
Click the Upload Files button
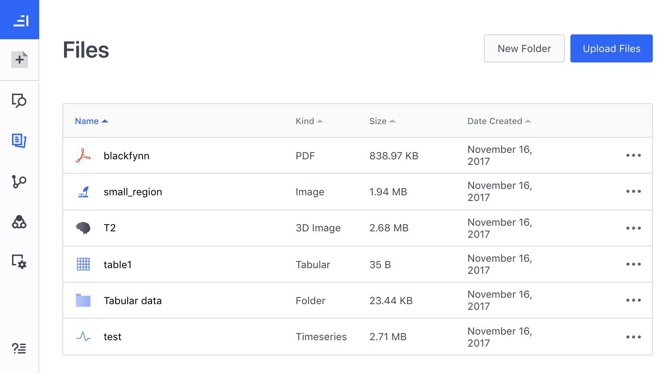pos(611,48)
